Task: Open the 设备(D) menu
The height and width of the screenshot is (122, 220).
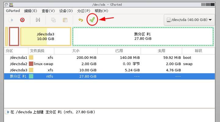Action: coord(66,11)
